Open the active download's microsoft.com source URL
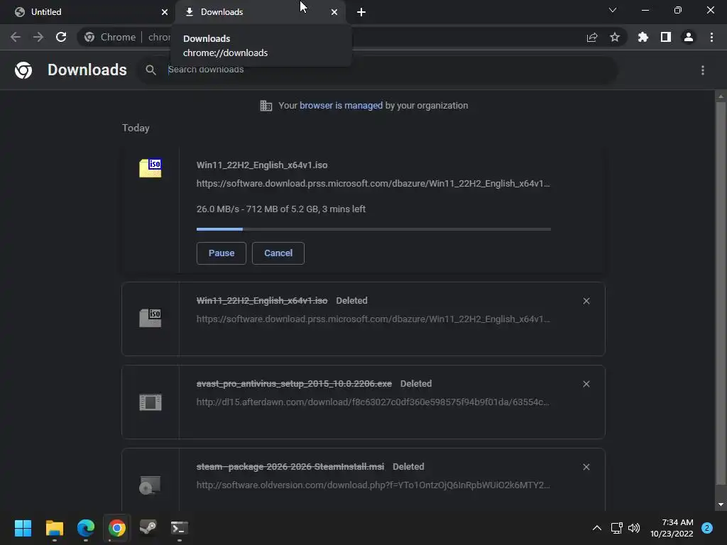The width and height of the screenshot is (727, 545). pos(373,184)
